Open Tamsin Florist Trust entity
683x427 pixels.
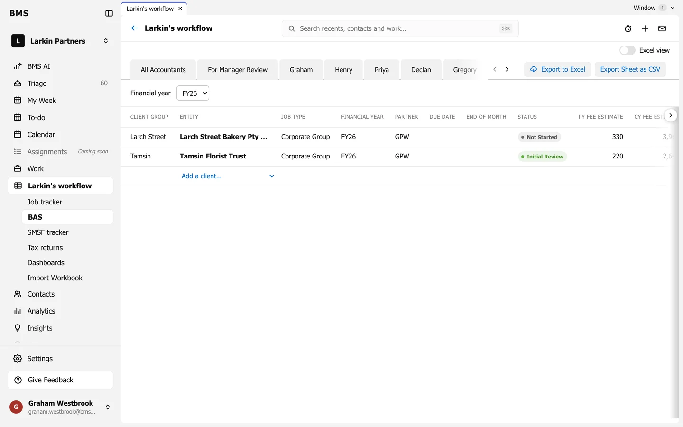[x=213, y=156]
